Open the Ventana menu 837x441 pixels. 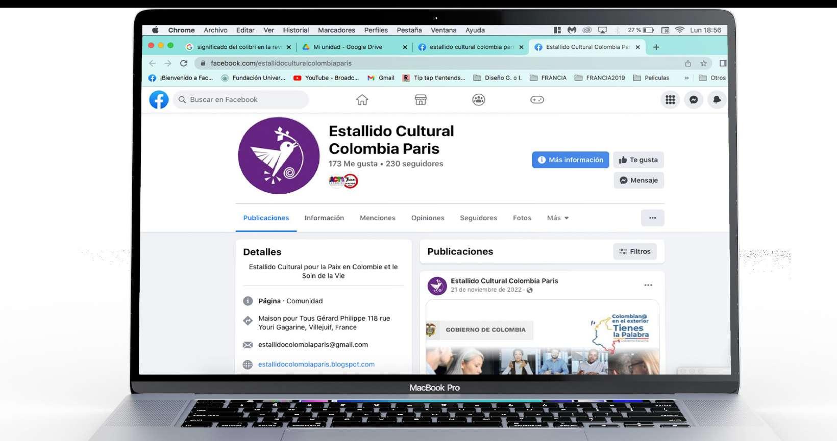[x=444, y=30]
